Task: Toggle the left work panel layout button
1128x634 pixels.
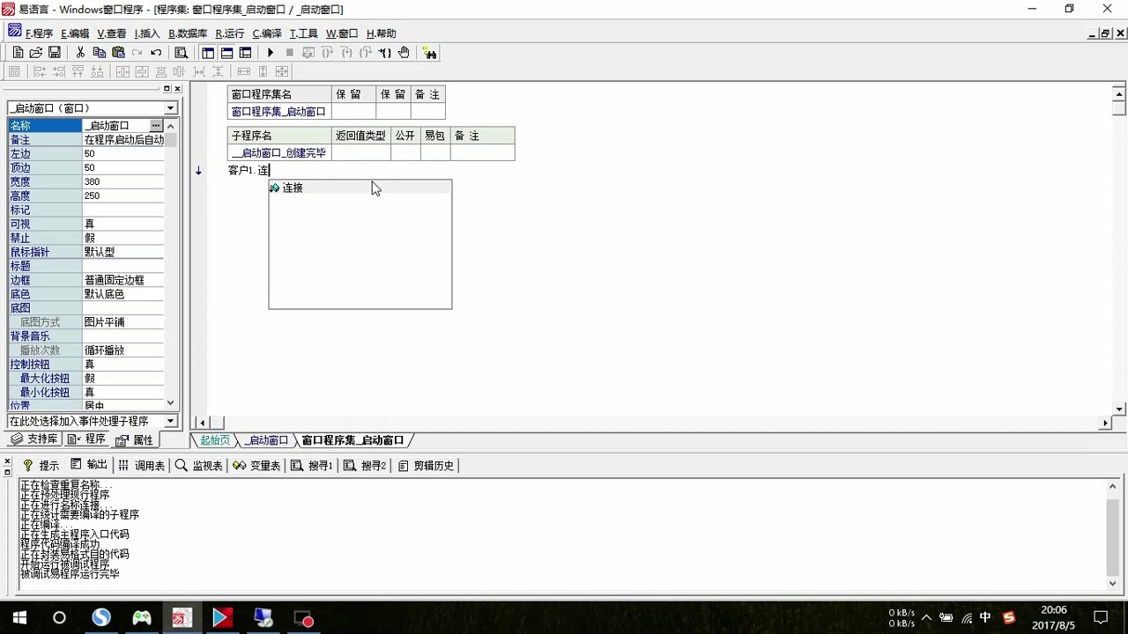Action: point(208,53)
